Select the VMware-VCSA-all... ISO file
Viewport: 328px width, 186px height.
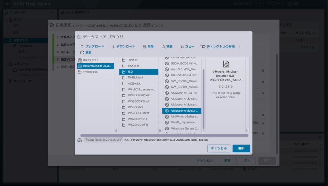(x=182, y=93)
